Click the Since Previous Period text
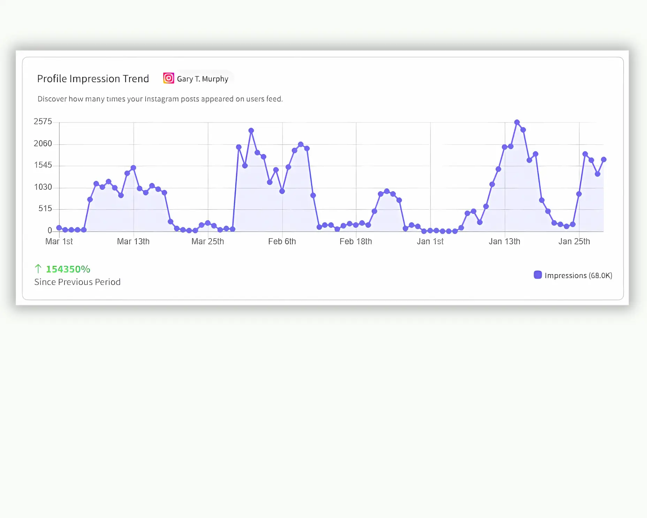The height and width of the screenshot is (518, 647). point(77,281)
